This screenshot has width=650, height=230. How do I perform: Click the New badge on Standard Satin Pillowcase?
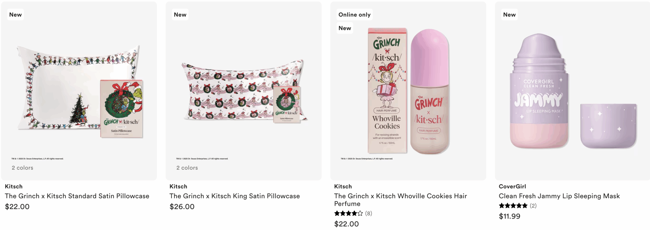(x=15, y=15)
